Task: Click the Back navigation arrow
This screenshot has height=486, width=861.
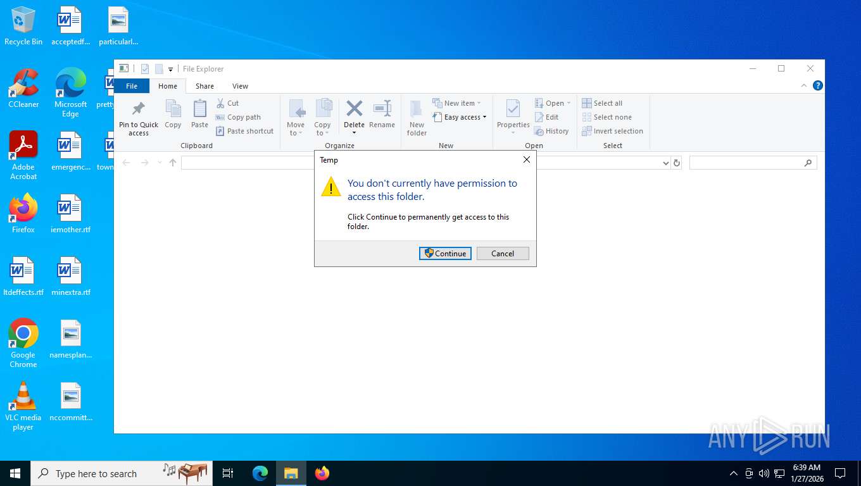Action: (126, 163)
